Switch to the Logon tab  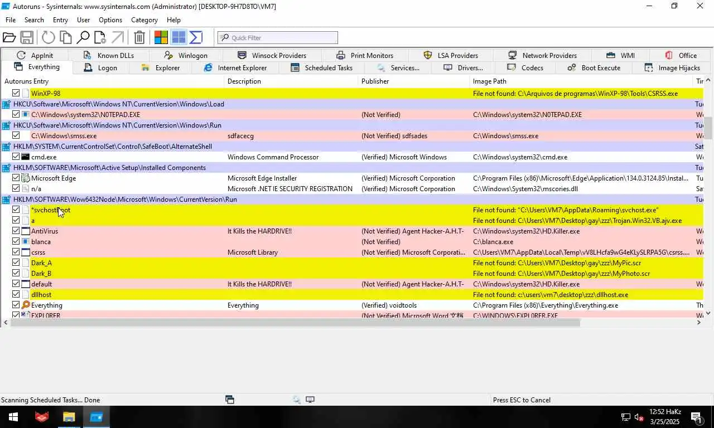coord(100,68)
